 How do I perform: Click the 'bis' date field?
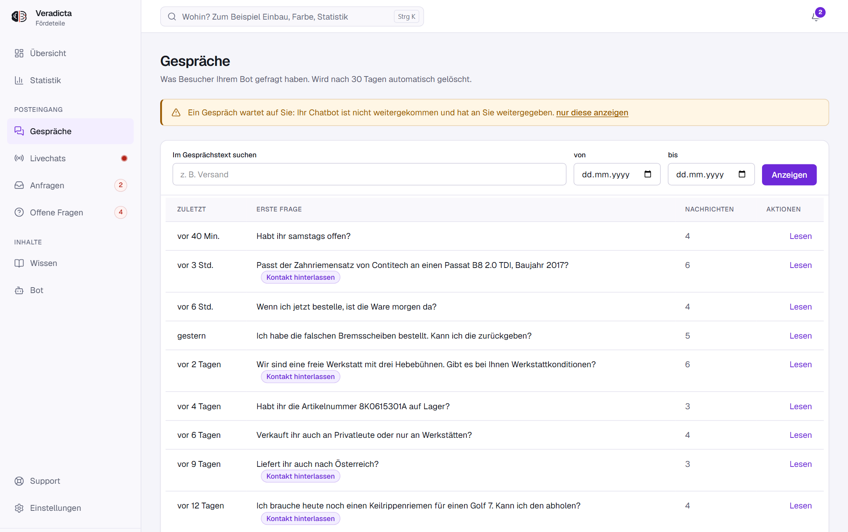pyautogui.click(x=711, y=175)
